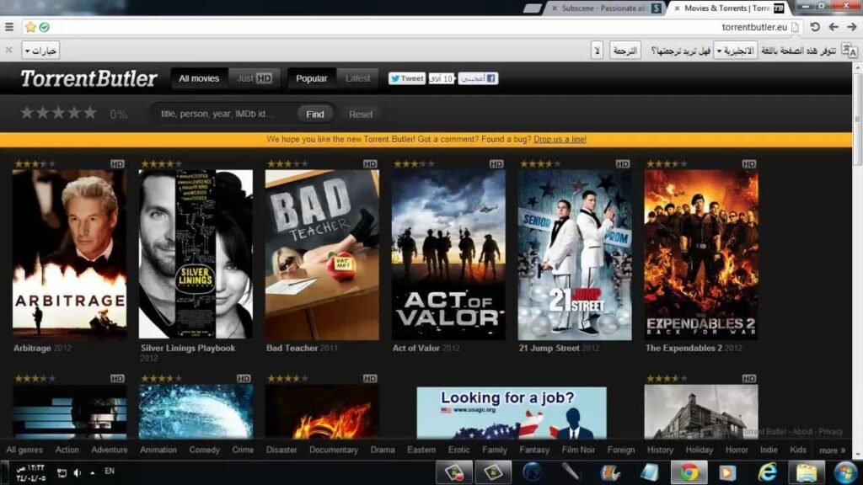The height and width of the screenshot is (485, 863).
Task: Click the back arrow in the browser toolbar
Action: [834, 27]
